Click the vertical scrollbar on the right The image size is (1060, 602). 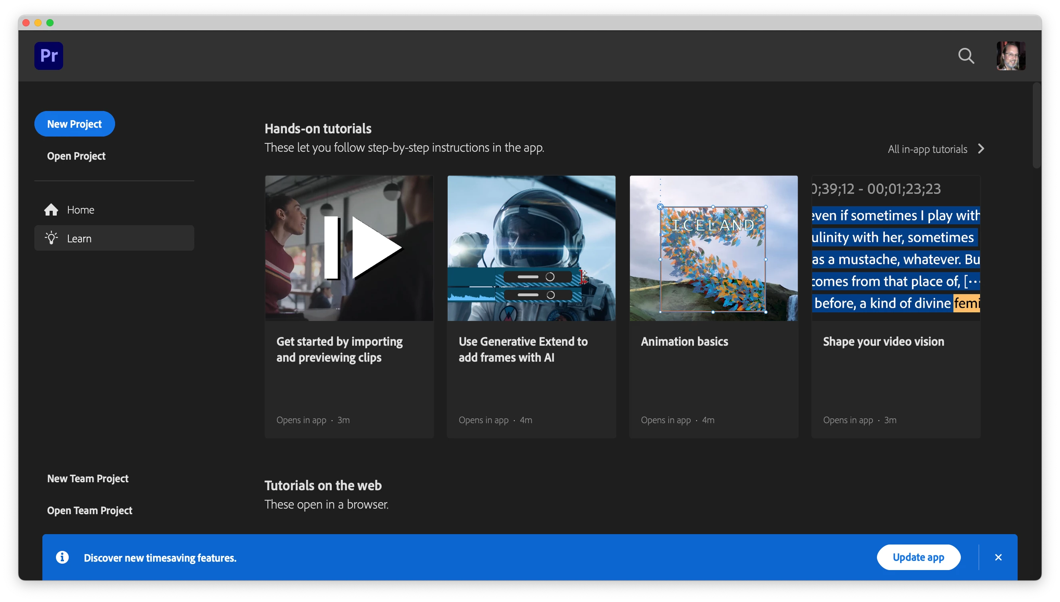(1036, 126)
